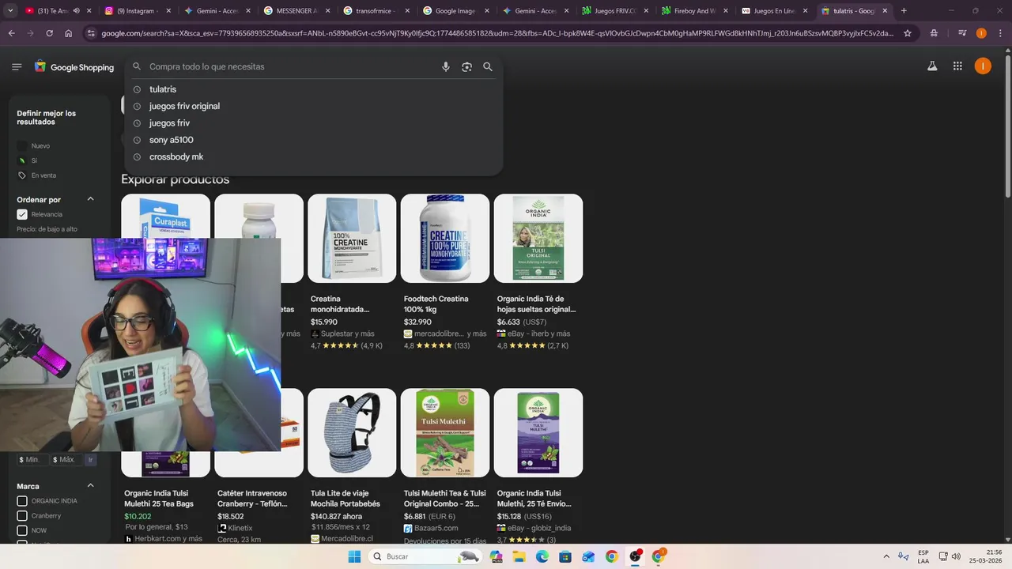Switch to the Google Image browser tab
Image resolution: width=1012 pixels, height=569 pixels.
[x=455, y=11]
